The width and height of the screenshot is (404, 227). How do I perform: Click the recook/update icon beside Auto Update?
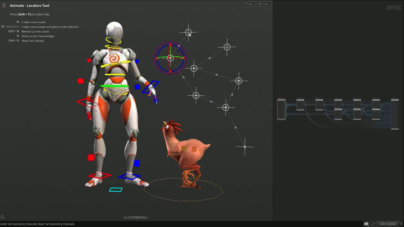(x=373, y=223)
